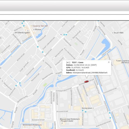This screenshot has width=129, height=129.
Task: Click the Pr. Marijkestraat street label
Action: pyautogui.click(x=7, y=85)
